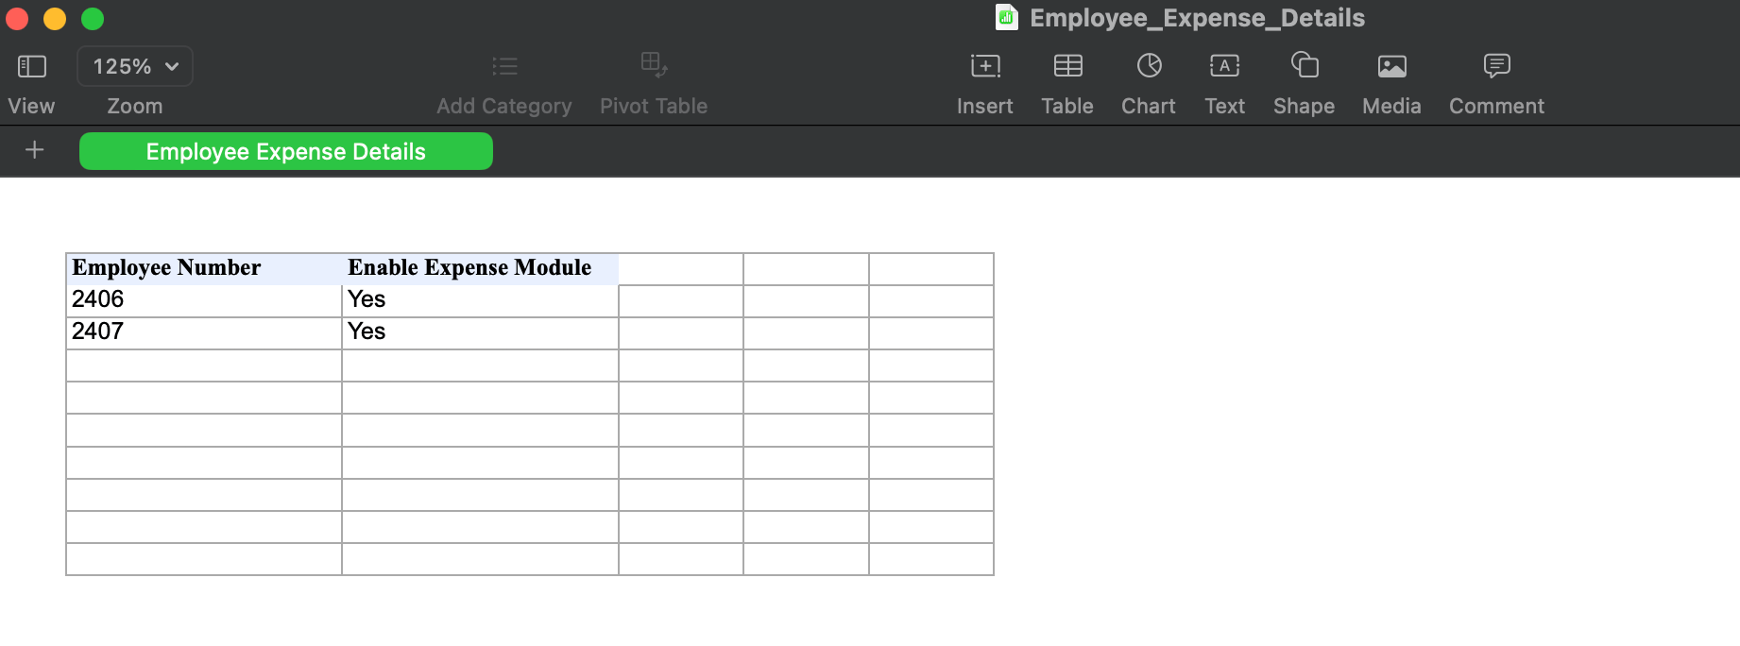The image size is (1740, 646).
Task: Add a text box with Text icon
Action: tap(1224, 66)
